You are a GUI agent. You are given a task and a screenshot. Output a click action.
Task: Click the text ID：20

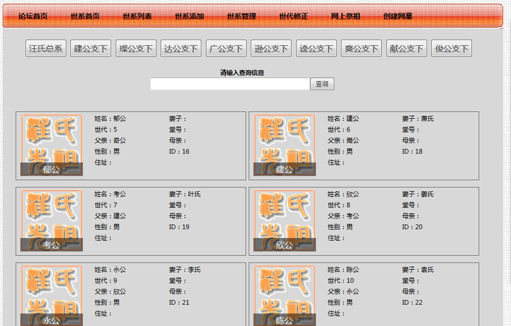pyautogui.click(x=412, y=227)
